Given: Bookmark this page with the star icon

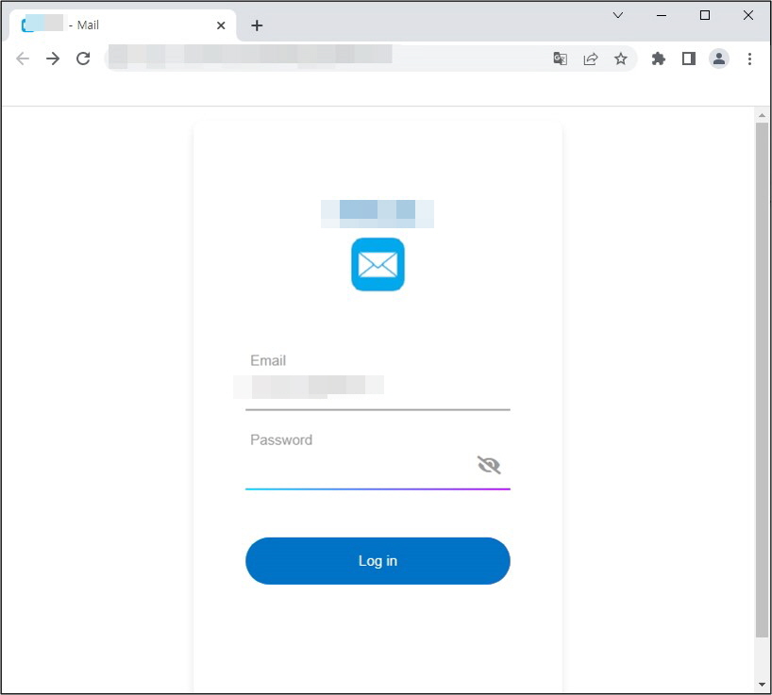Looking at the screenshot, I should pyautogui.click(x=621, y=59).
